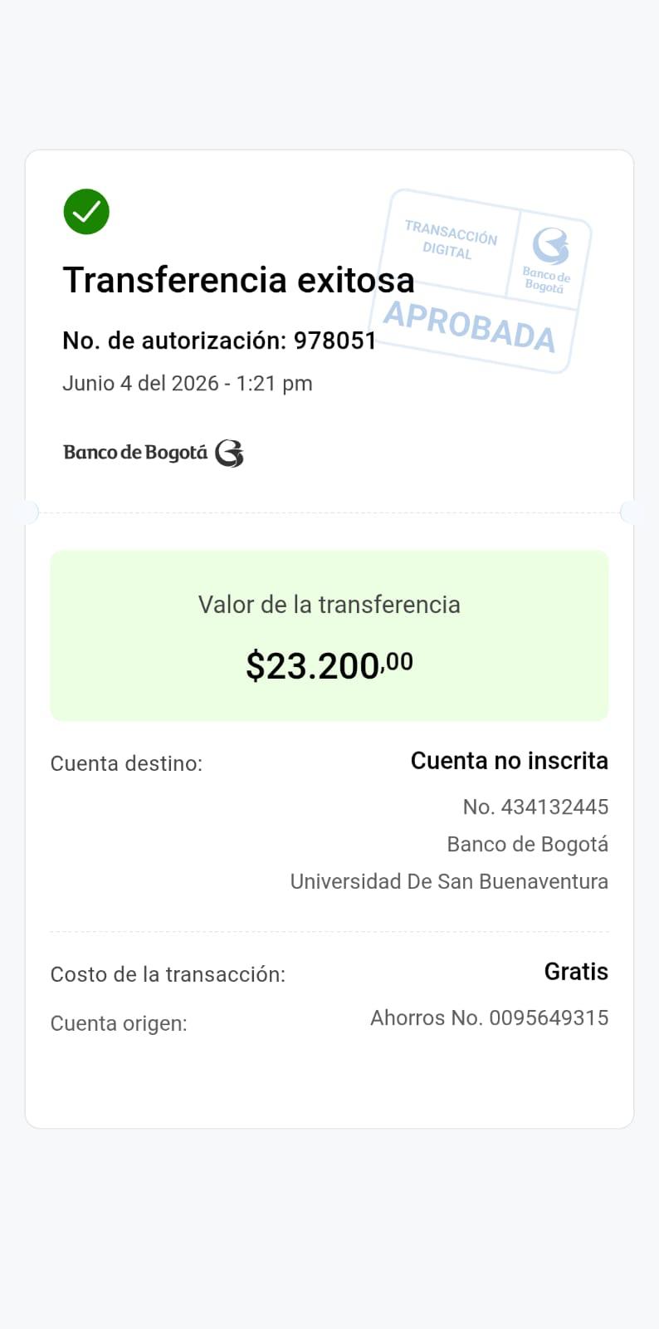Select authorization number 978051
The image size is (659, 1329).
click(x=335, y=341)
